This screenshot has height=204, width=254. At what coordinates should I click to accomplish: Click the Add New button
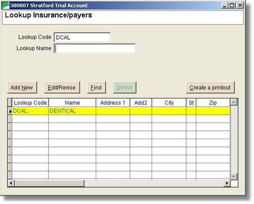coord(22,87)
